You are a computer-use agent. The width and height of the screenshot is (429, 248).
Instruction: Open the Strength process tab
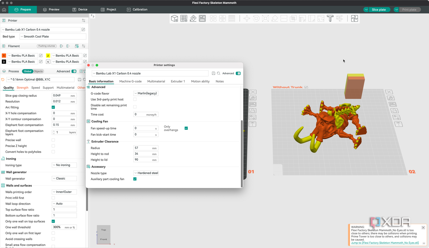(22, 88)
